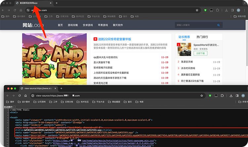
Task: Reload the view-source window page
Action: pyautogui.click(x=20, y=96)
